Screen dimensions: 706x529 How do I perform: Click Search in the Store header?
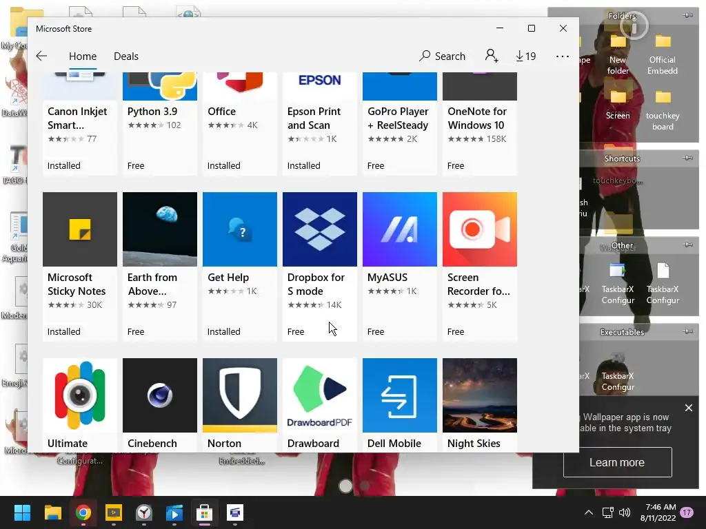[442, 56]
